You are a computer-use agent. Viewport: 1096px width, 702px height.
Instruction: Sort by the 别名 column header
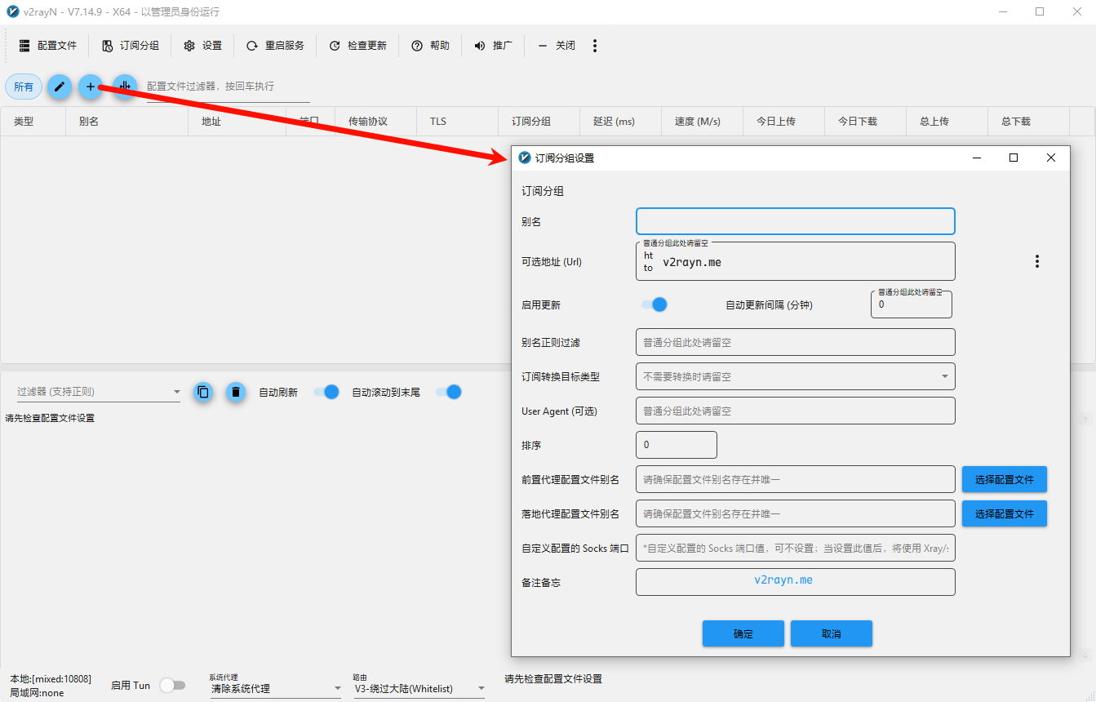tap(126, 121)
